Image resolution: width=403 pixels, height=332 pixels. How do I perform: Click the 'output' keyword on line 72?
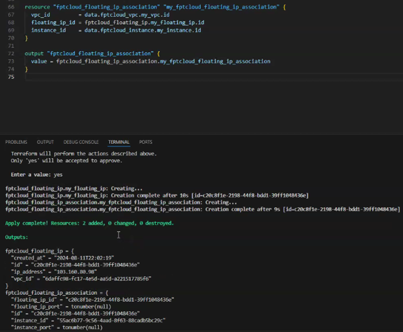tap(34, 54)
